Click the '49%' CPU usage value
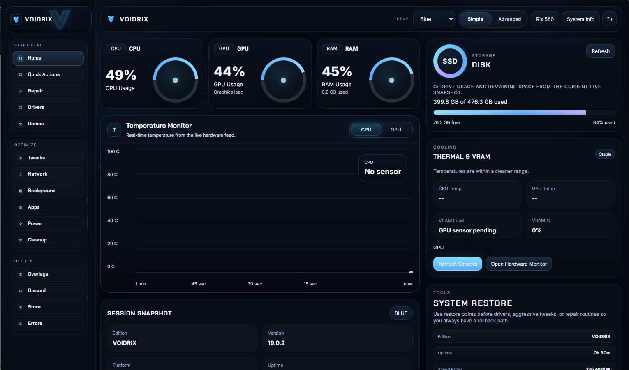629x370 pixels. click(121, 75)
